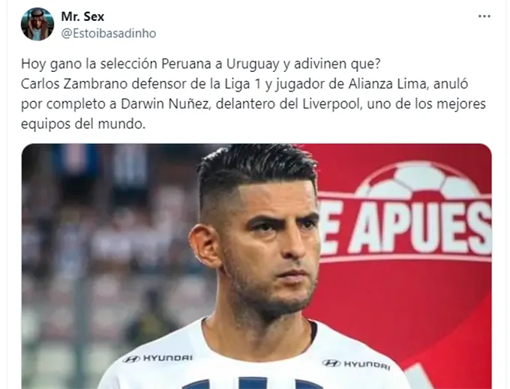
Task: Click the tweet line starting with 'Hoy gano'
Action: 200,64
